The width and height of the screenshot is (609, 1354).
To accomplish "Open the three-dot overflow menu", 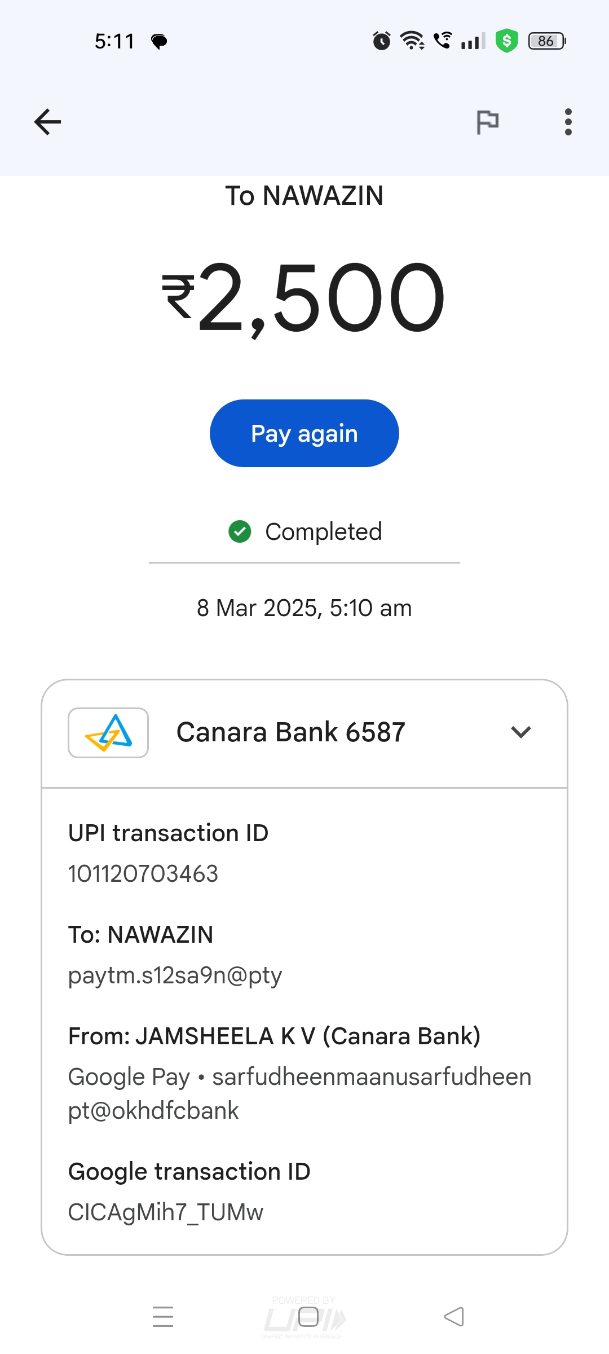I will pyautogui.click(x=568, y=122).
